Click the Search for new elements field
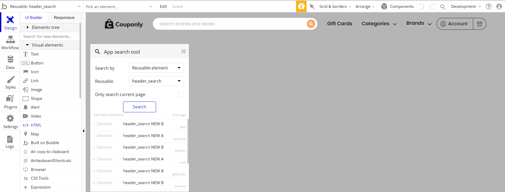 (50, 36)
